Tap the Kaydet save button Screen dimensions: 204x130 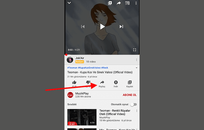coord(130,84)
